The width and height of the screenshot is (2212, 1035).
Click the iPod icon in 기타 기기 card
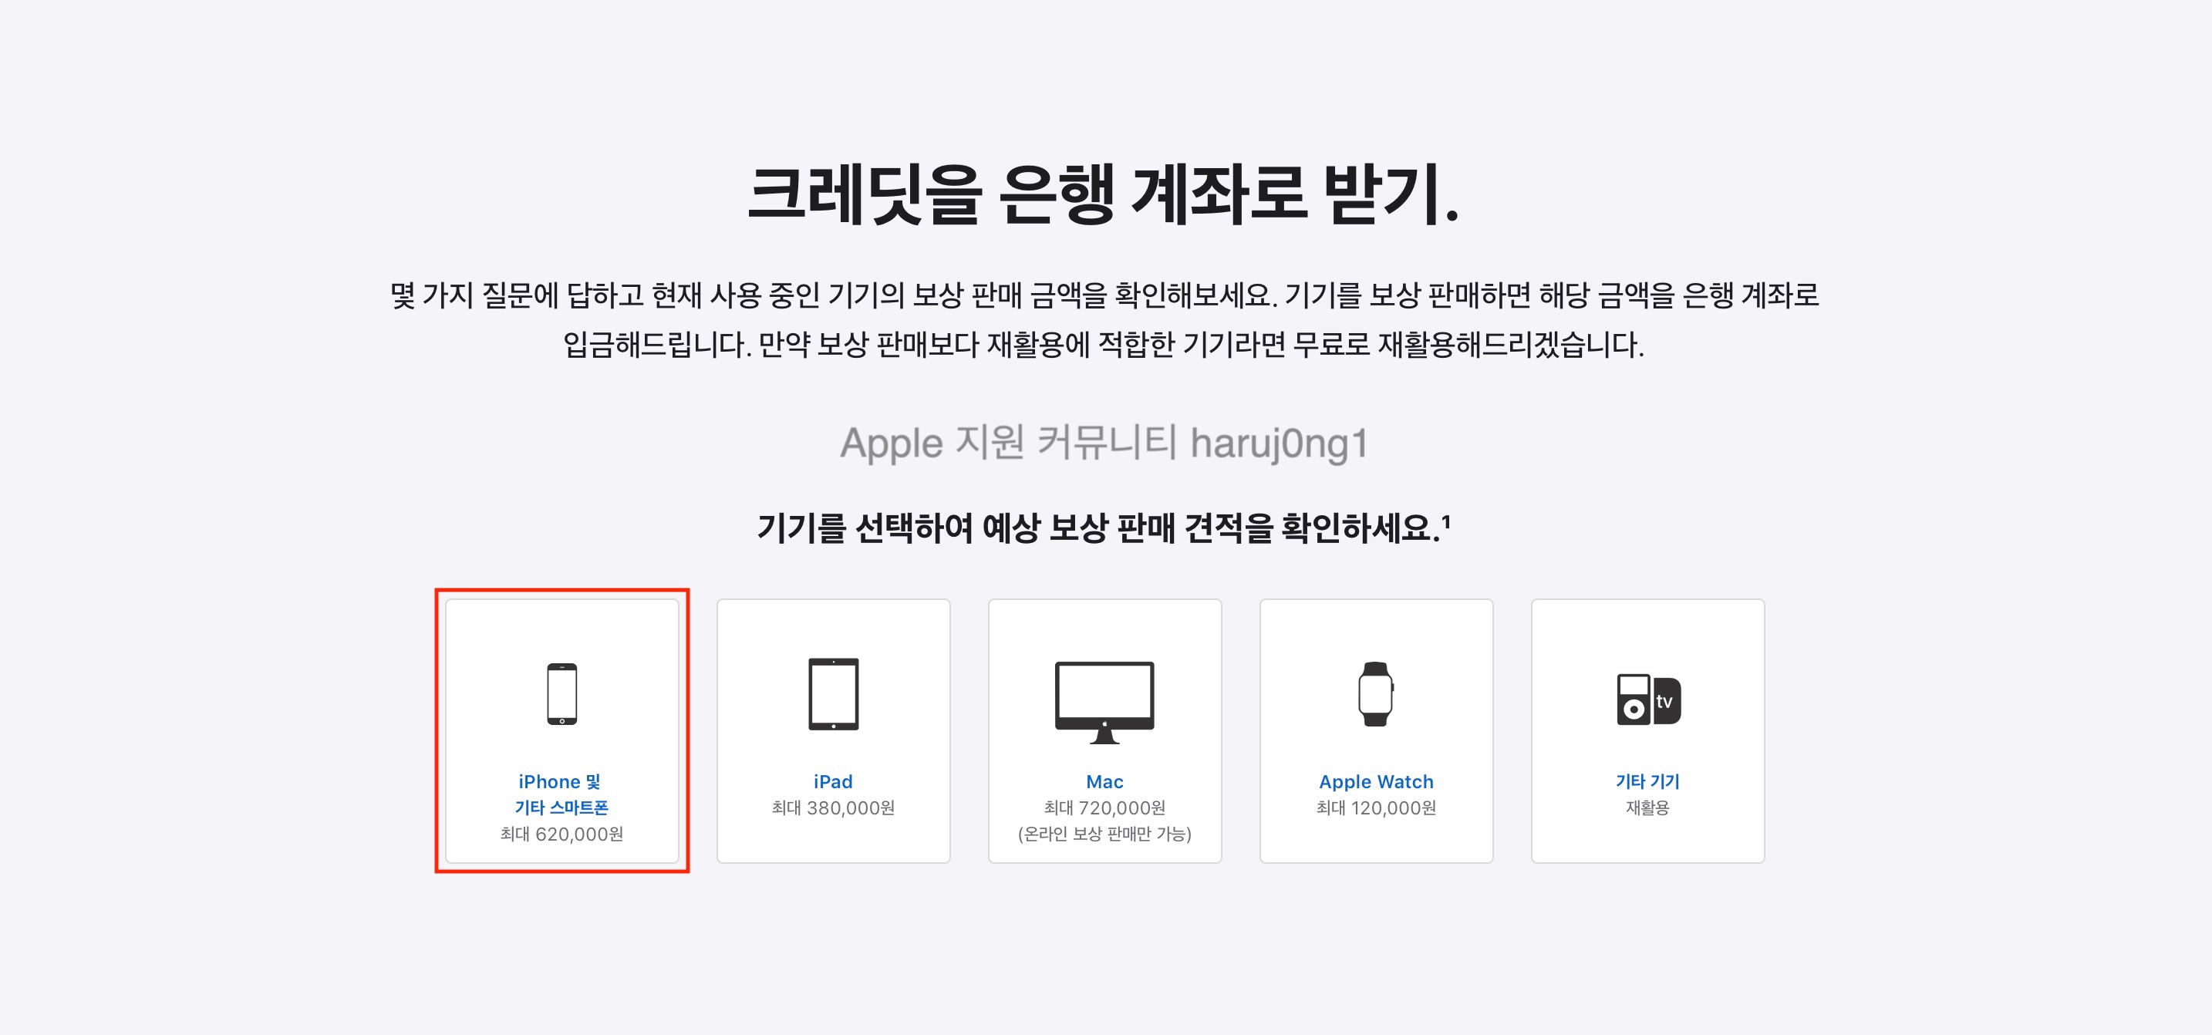(x=1634, y=700)
